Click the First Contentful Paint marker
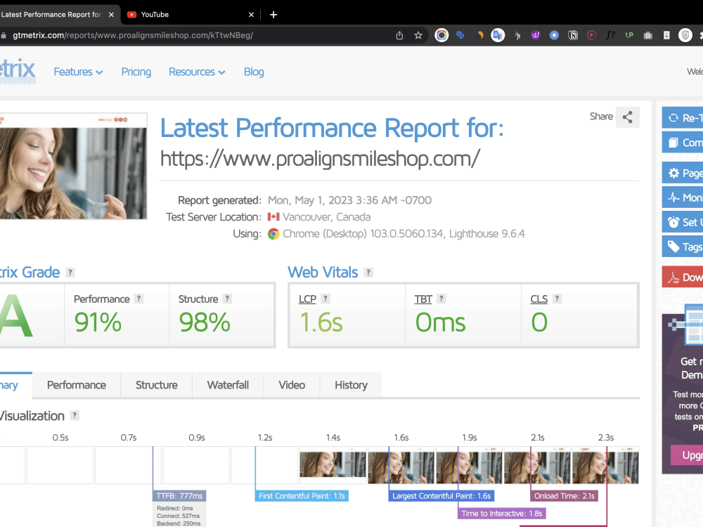The image size is (703, 527). [x=302, y=496]
